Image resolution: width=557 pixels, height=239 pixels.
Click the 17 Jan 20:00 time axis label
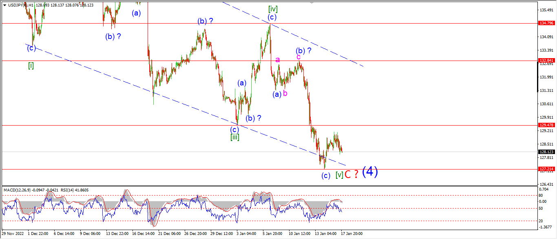point(351,234)
